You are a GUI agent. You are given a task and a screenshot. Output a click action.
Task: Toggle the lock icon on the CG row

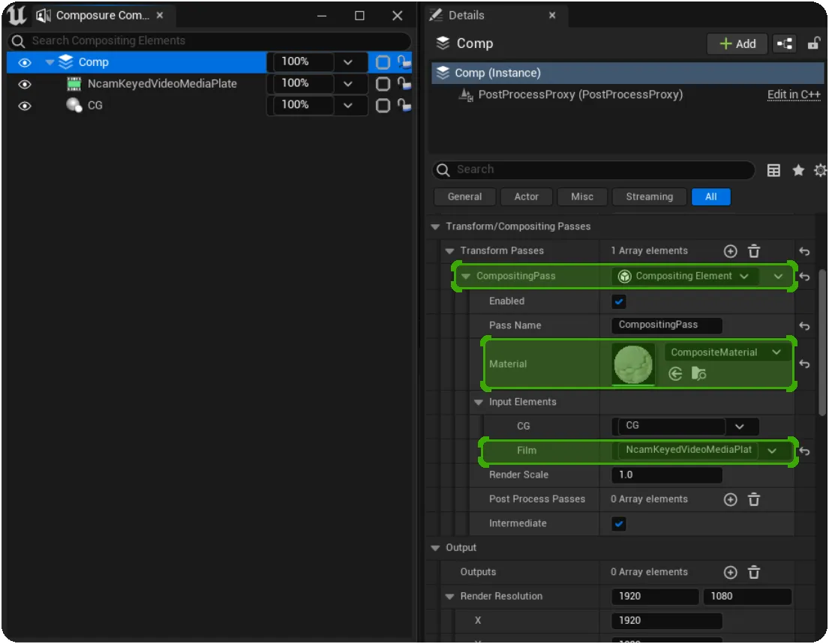point(404,105)
